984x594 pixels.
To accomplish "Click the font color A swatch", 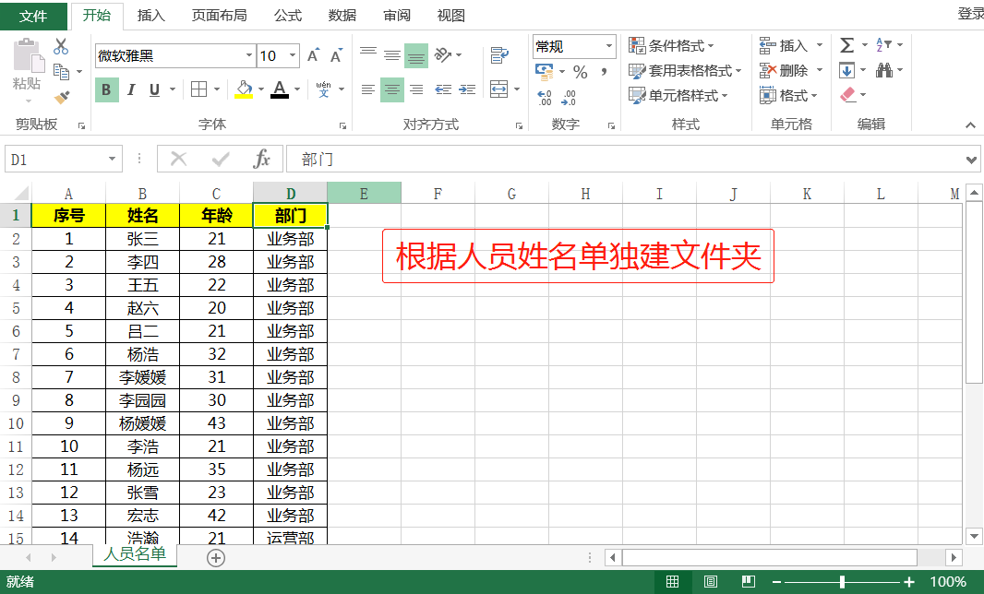I will pyautogui.click(x=280, y=89).
